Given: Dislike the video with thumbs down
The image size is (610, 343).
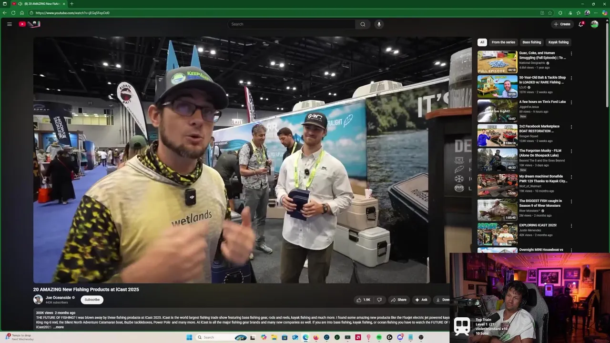Looking at the screenshot, I should (x=379, y=300).
